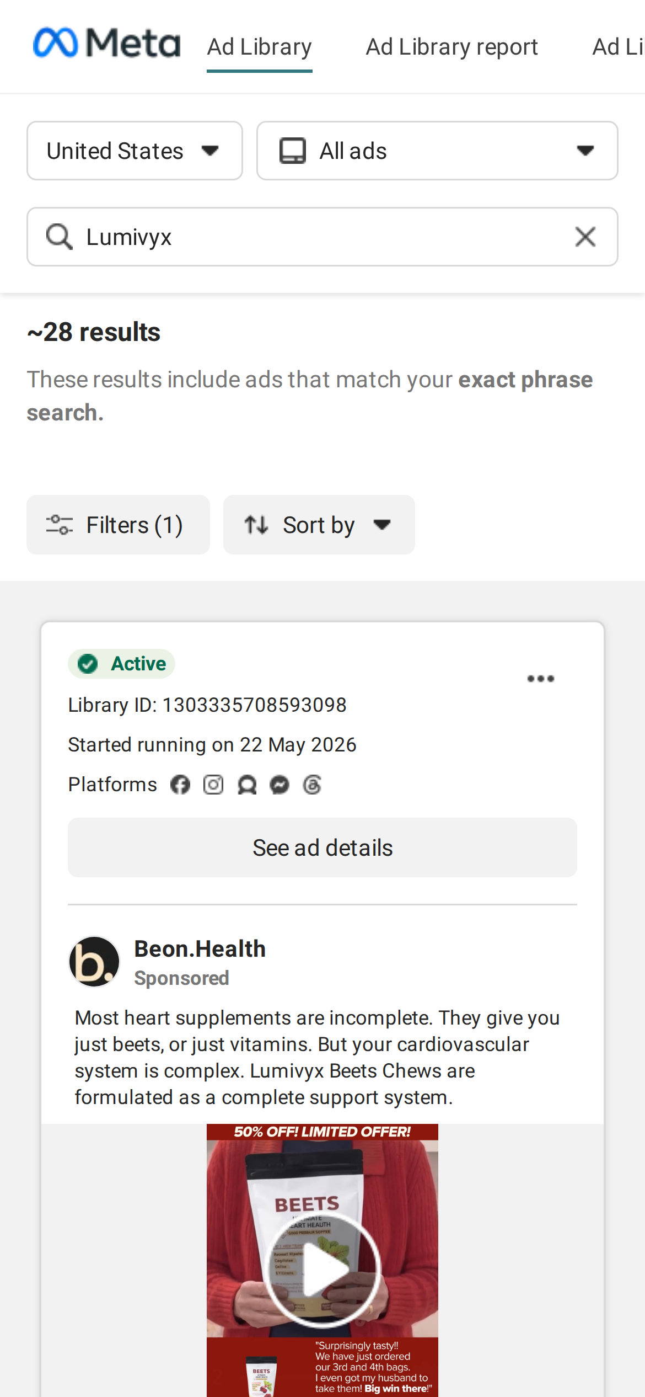
Task: Open the Filters (1) panel
Action: (118, 525)
